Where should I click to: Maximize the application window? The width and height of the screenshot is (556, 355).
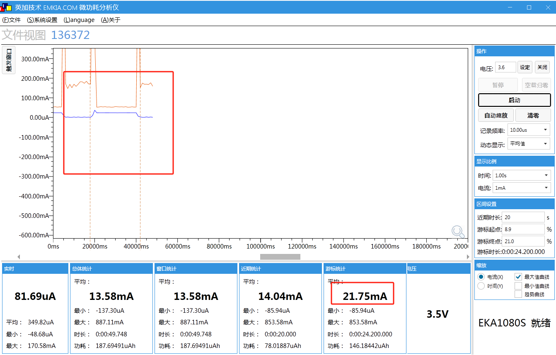tap(529, 7)
